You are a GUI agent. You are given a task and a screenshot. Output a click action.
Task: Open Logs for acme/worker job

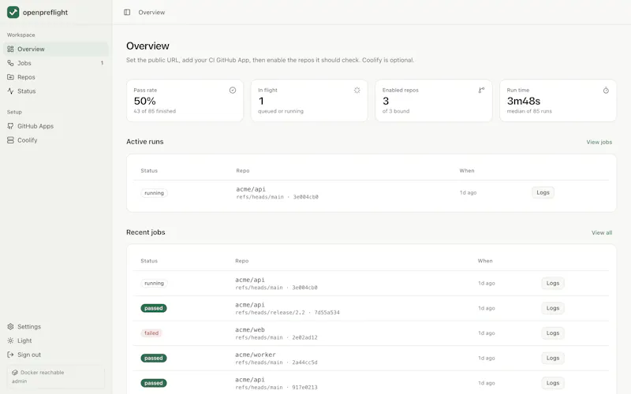tap(553, 358)
